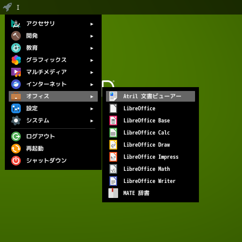The width and height of the screenshot is (242, 242).
Task: Expand the 設定 submenu arrow
Action: pyautogui.click(x=92, y=109)
